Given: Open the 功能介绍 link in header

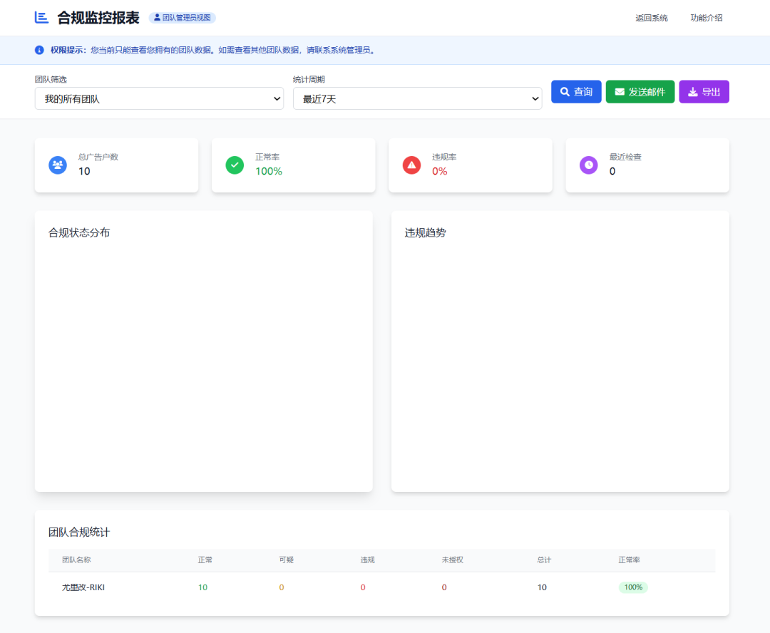Looking at the screenshot, I should (706, 18).
